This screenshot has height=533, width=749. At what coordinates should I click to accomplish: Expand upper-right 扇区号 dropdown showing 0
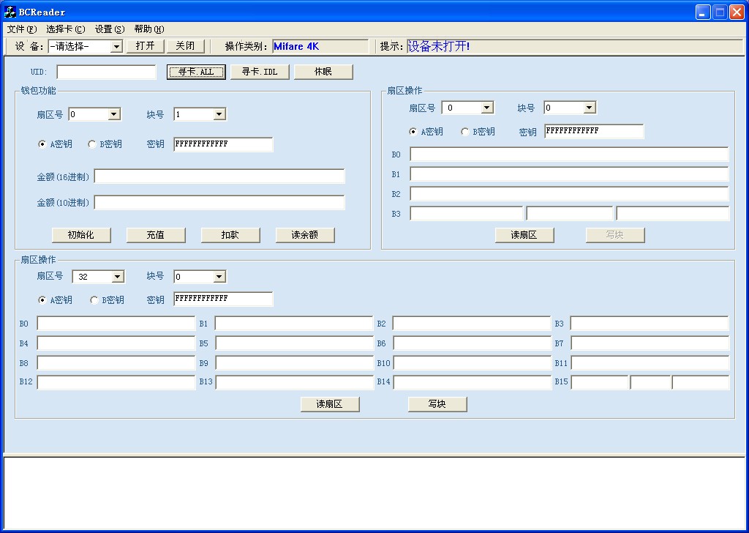coord(486,108)
